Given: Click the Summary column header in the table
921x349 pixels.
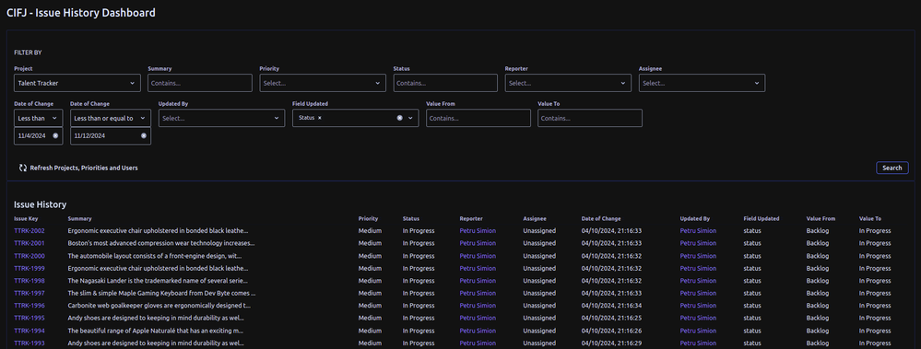Looking at the screenshot, I should [79, 219].
